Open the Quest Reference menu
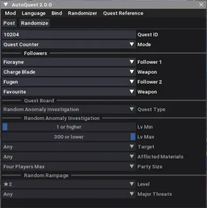This screenshot has width=207, height=208. click(123, 13)
